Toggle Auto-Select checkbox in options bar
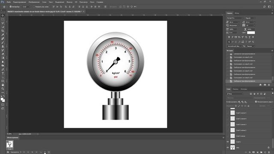The width and height of the screenshot is (274, 154). click(10, 7)
